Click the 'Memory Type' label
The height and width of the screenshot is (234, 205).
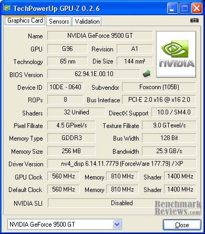click(26, 139)
